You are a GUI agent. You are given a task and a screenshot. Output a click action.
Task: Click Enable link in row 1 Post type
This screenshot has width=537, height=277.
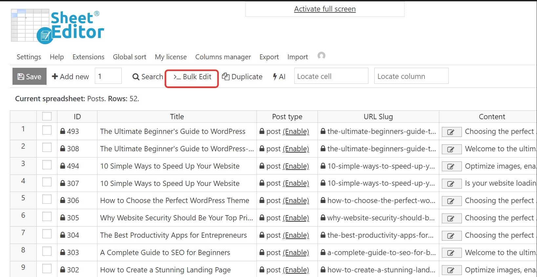point(296,131)
